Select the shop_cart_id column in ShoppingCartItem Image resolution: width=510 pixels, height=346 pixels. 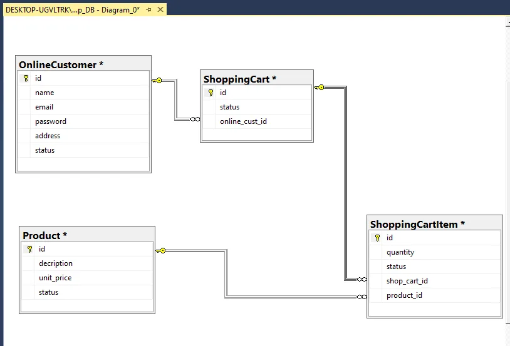coord(435,281)
